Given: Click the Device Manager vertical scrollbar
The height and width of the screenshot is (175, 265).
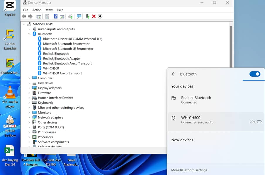Looking at the screenshot, I should 231,47.
